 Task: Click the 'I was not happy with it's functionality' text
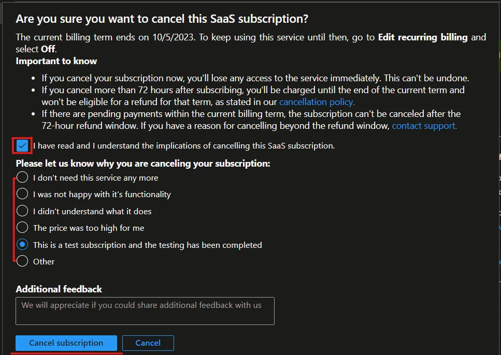tap(102, 195)
